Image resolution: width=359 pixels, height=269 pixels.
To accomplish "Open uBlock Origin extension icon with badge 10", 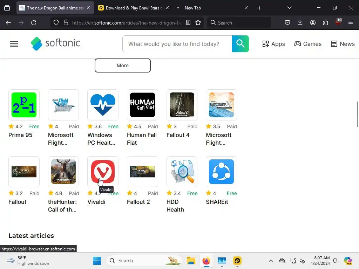I will pyautogui.click(x=338, y=22).
